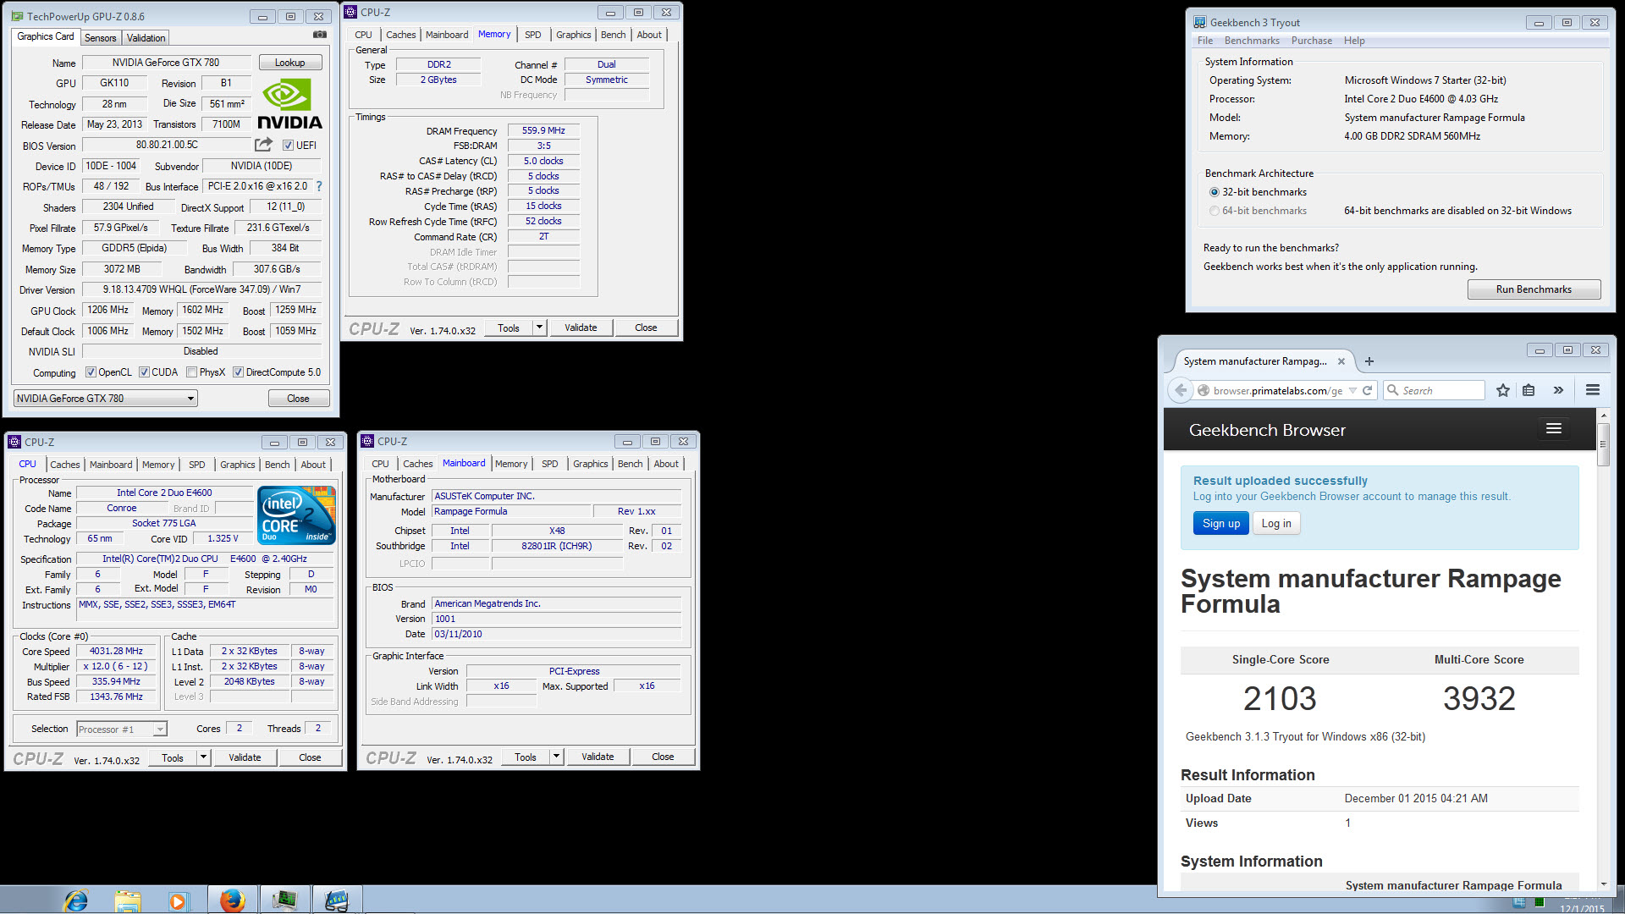The width and height of the screenshot is (1625, 914).
Task: Open Windows Media Player from taskbar
Action: tap(178, 900)
